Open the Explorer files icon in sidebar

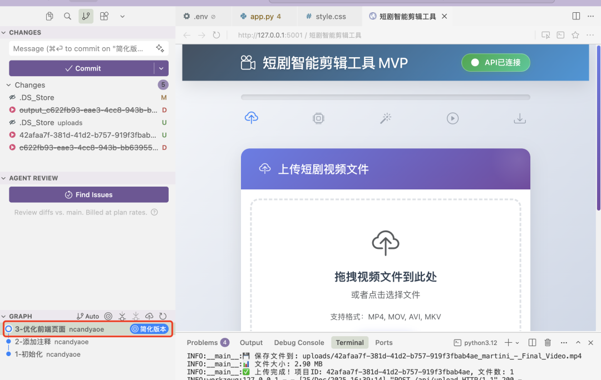pyautogui.click(x=50, y=16)
